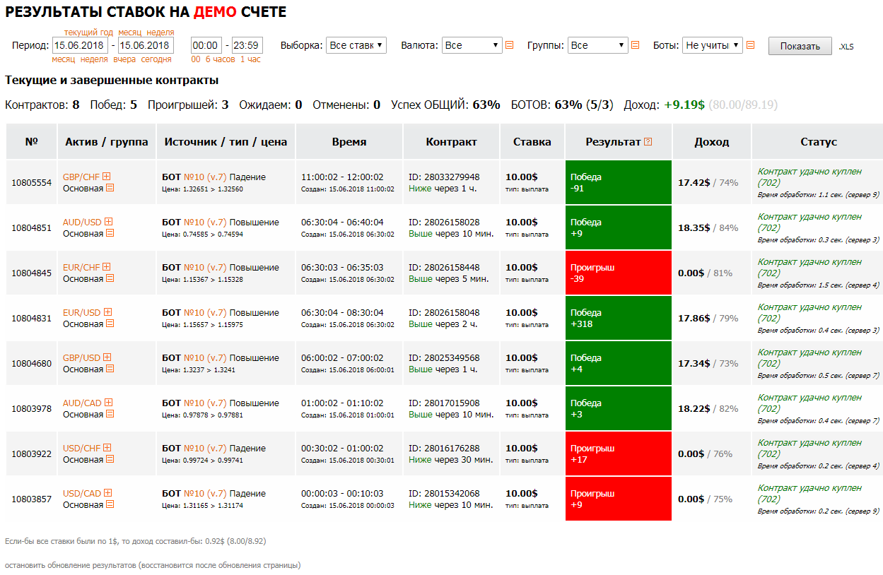The width and height of the screenshot is (883, 575).
Task: Click the help icon next to Результат header
Action: (648, 142)
